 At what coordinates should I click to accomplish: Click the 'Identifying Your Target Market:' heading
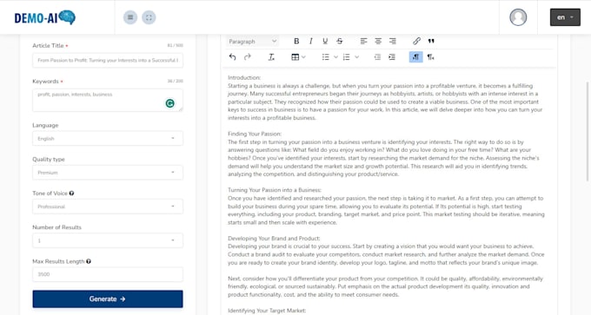pyautogui.click(x=267, y=311)
